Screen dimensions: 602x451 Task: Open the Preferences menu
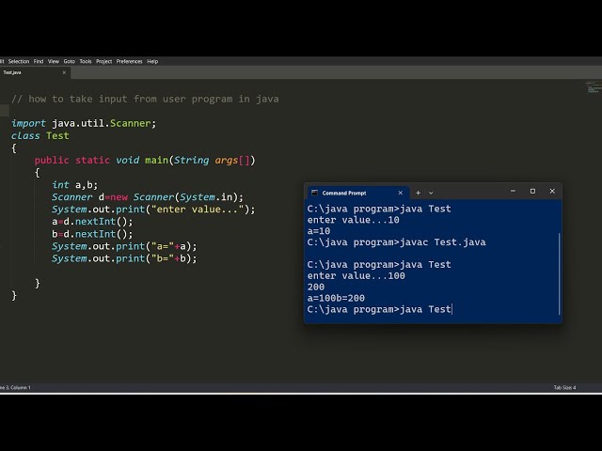point(129,61)
